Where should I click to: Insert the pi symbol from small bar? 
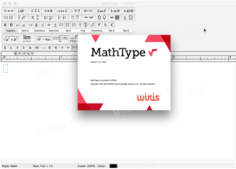tap(5, 25)
